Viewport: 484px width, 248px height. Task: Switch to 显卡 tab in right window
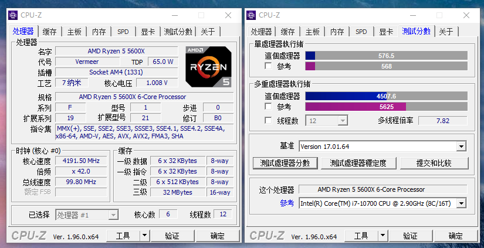(x=386, y=32)
